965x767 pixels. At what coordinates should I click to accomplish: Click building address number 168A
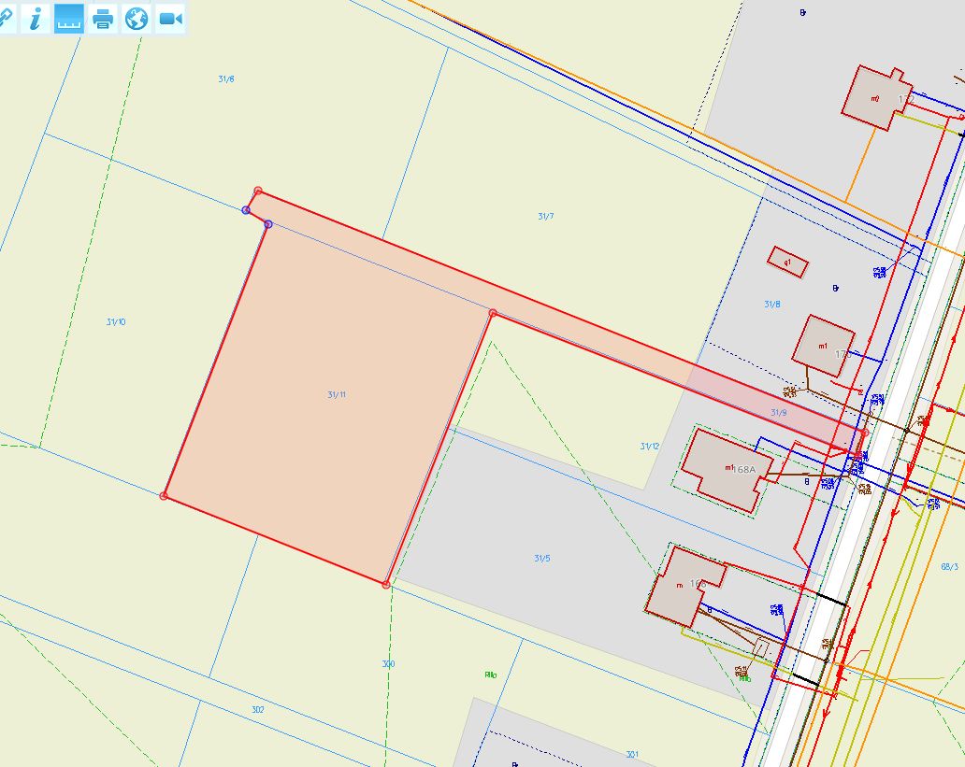(x=744, y=469)
